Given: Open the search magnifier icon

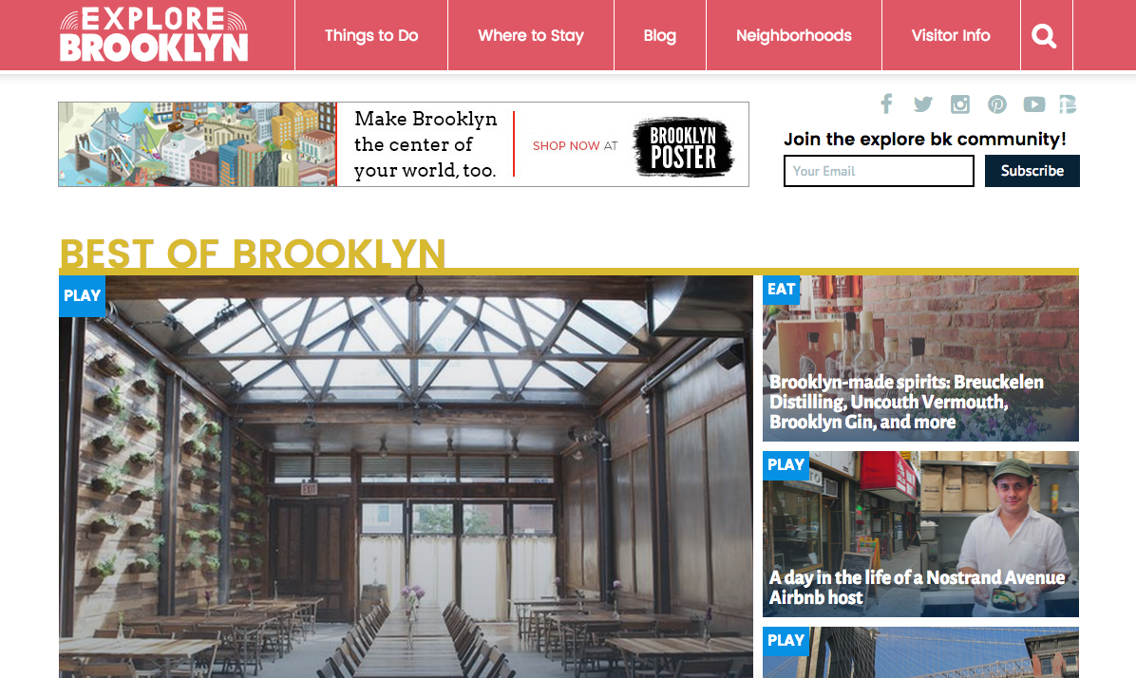Looking at the screenshot, I should (x=1044, y=35).
